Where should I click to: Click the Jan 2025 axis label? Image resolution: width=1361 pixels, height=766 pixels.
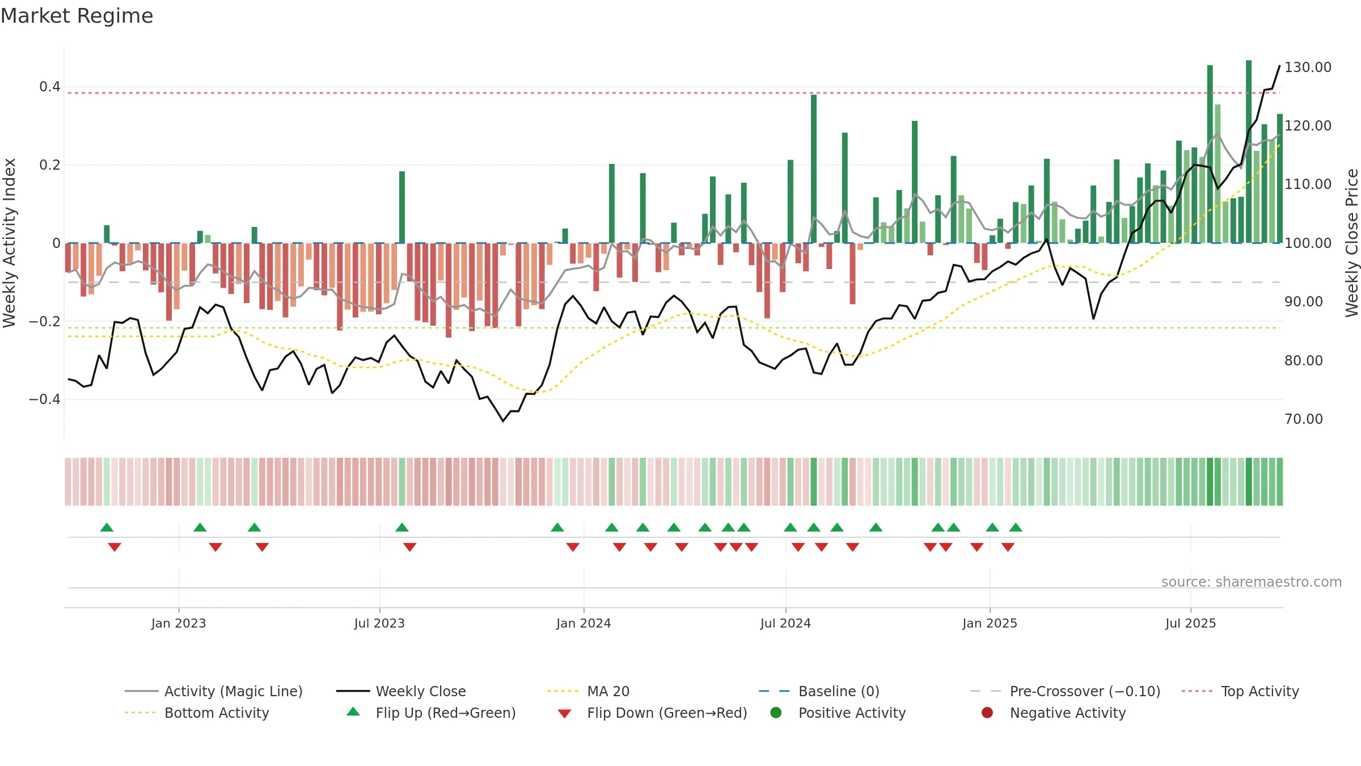pyautogui.click(x=990, y=623)
